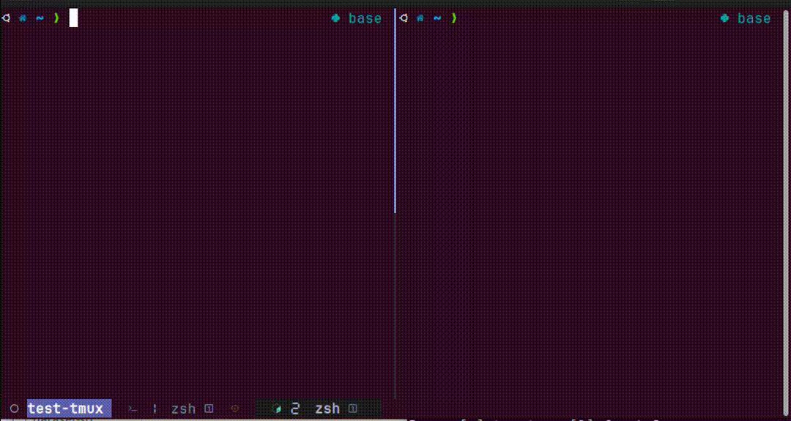The height and width of the screenshot is (421, 791).
Task: Click the 'base' environment text in right pane
Action: coord(754,18)
